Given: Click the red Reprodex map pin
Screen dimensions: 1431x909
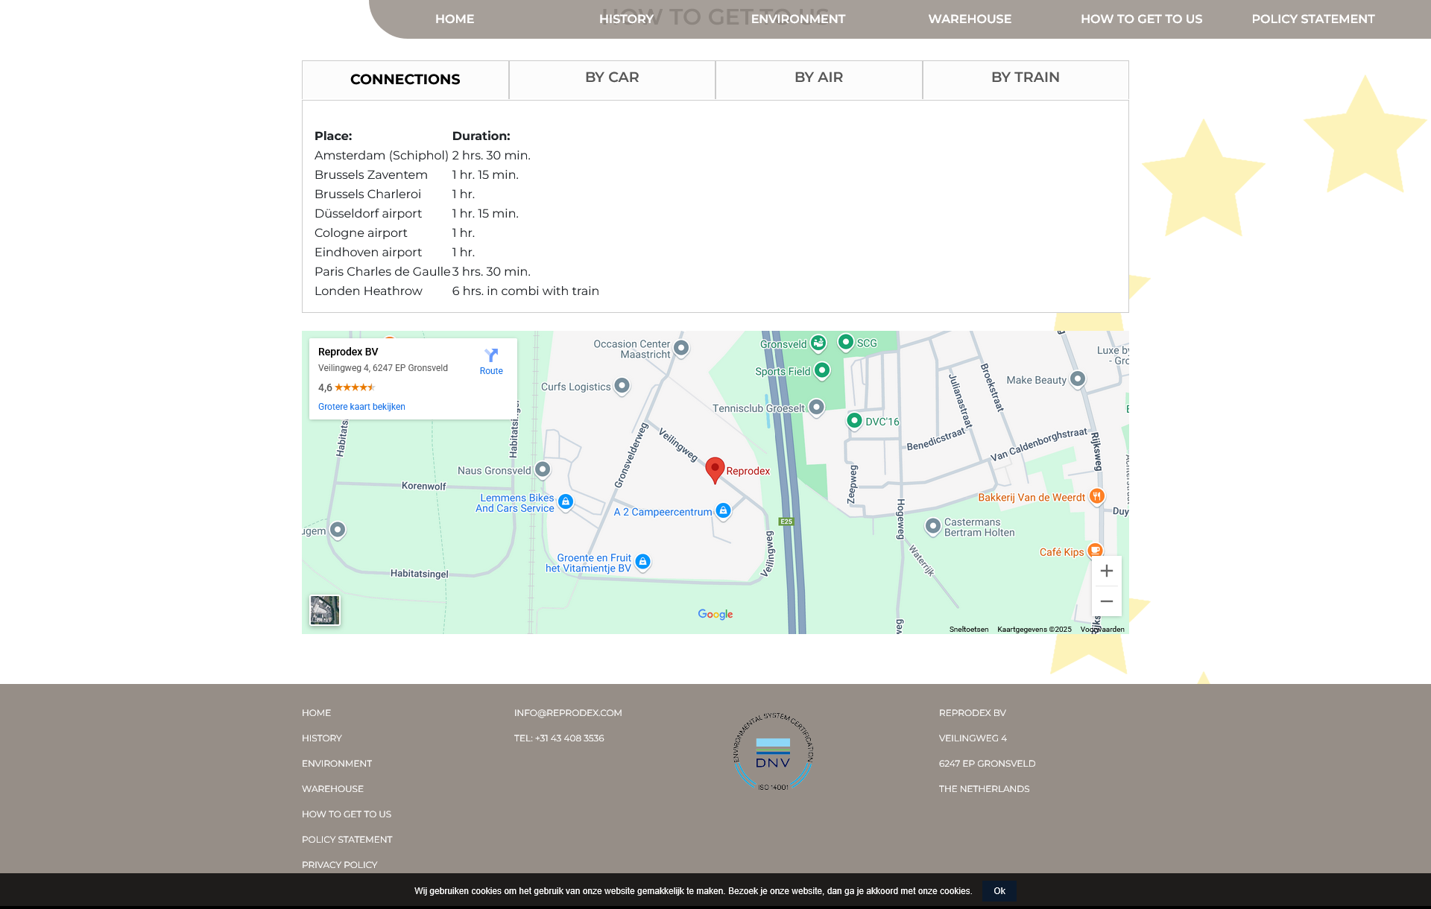Looking at the screenshot, I should coord(715,470).
